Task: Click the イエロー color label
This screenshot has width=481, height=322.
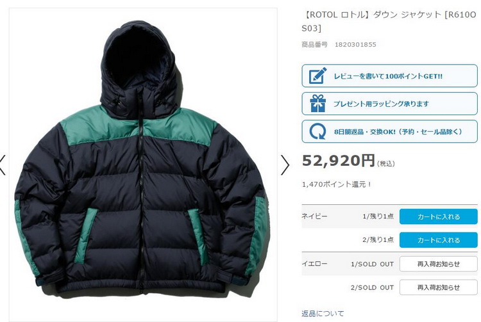Action: [x=314, y=264]
